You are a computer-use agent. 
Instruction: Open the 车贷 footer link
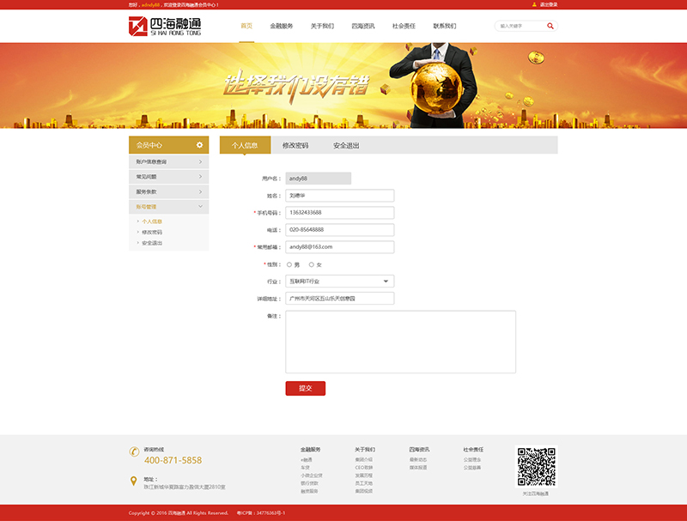pyautogui.click(x=305, y=468)
